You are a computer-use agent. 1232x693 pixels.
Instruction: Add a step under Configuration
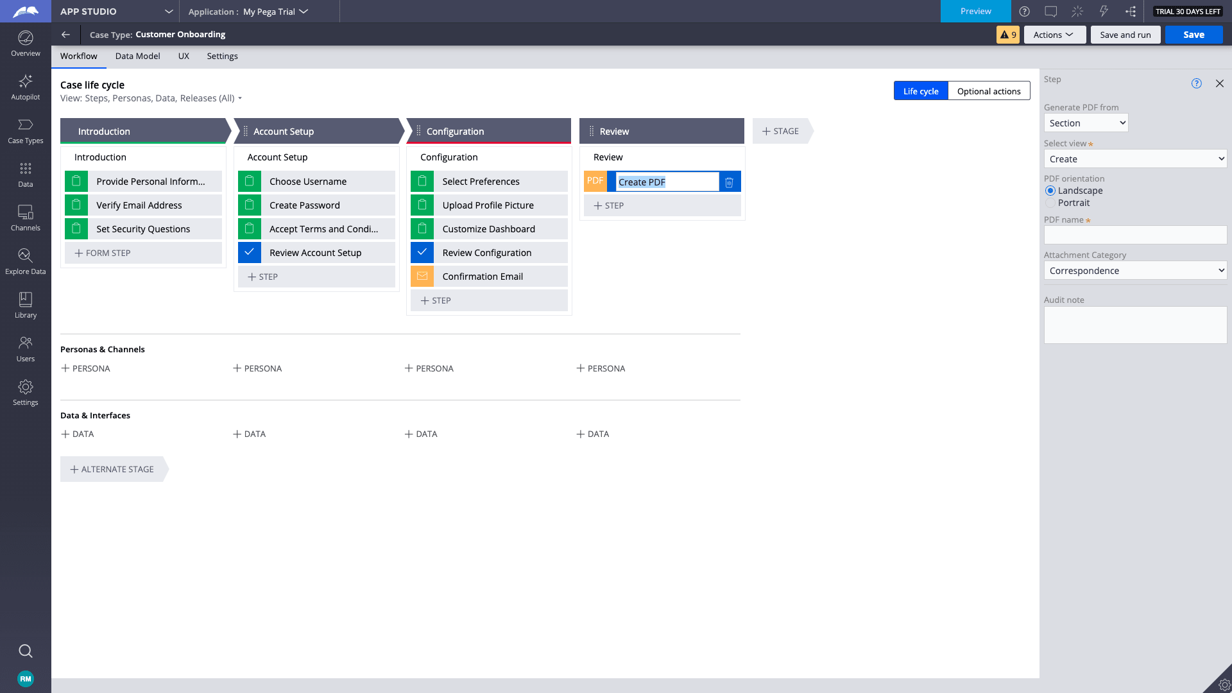489,300
